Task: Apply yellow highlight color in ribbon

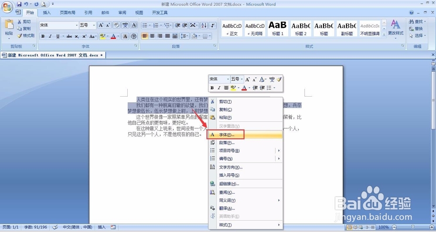Action: pyautogui.click(x=102, y=36)
